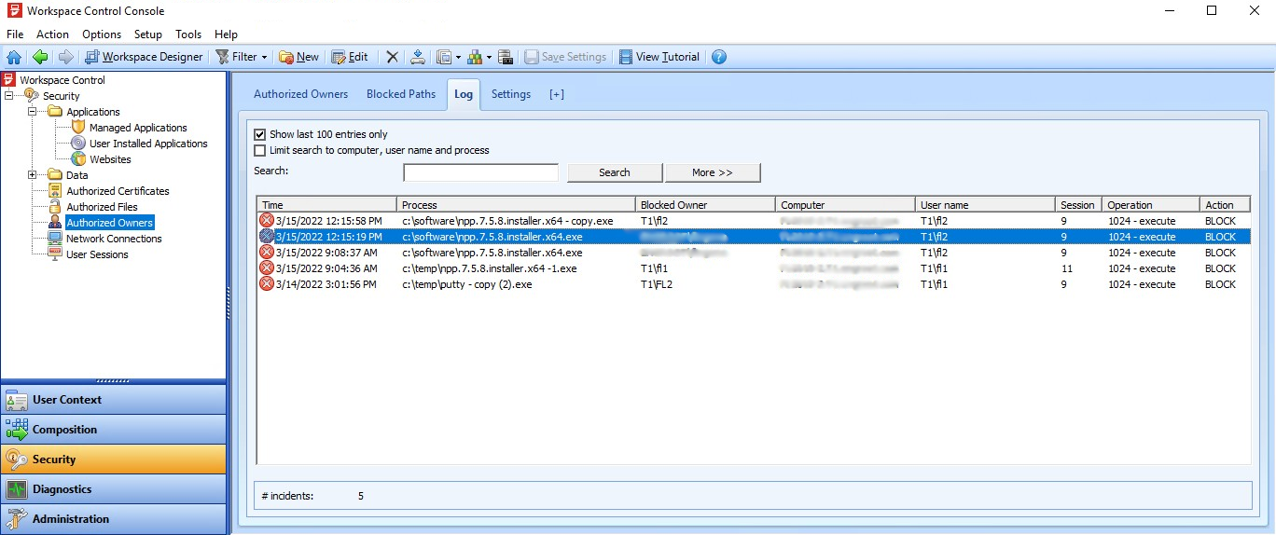
Task: Click the server/building blocks toolbar icon
Action: (x=505, y=57)
